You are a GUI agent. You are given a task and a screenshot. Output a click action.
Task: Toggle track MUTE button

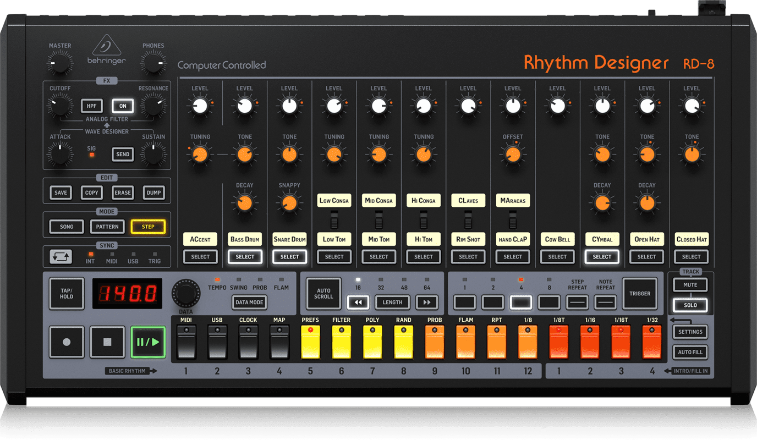click(x=690, y=285)
